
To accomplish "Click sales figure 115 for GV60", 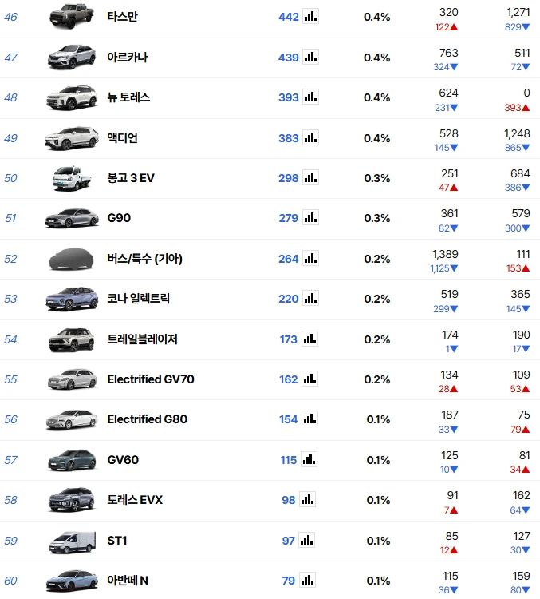I will coord(289,460).
